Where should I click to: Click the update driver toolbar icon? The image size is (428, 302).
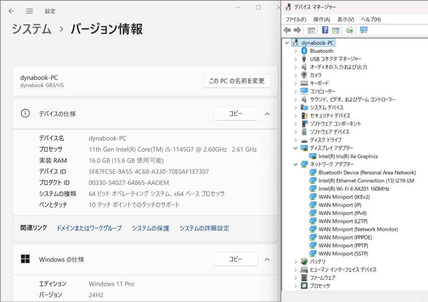(350, 30)
